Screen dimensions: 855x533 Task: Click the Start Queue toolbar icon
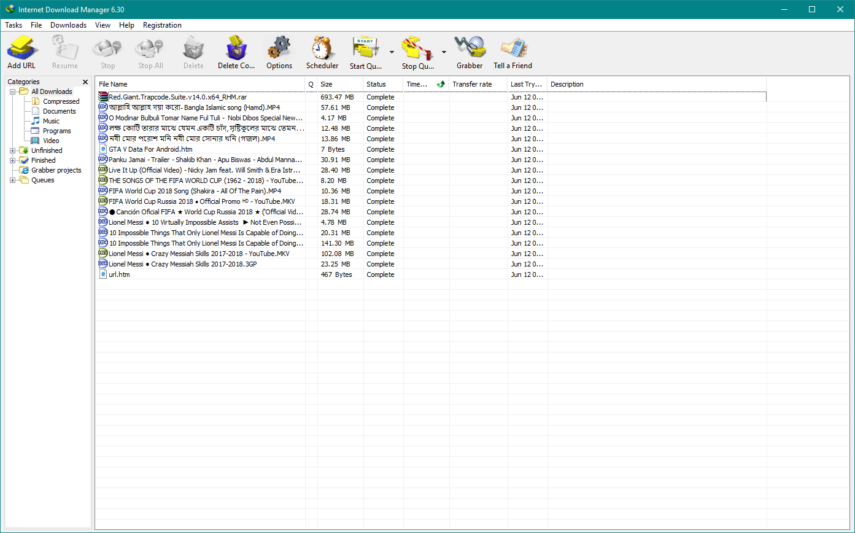click(x=366, y=47)
